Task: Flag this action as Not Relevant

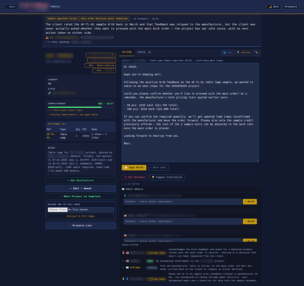Action: (135, 177)
